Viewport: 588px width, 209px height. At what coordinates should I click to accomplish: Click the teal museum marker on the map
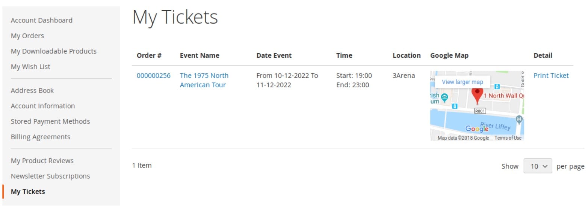pyautogui.click(x=444, y=98)
